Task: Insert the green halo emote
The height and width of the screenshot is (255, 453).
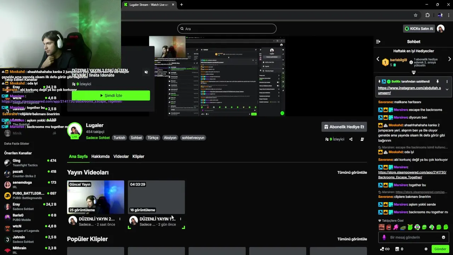Action: (x=410, y=227)
